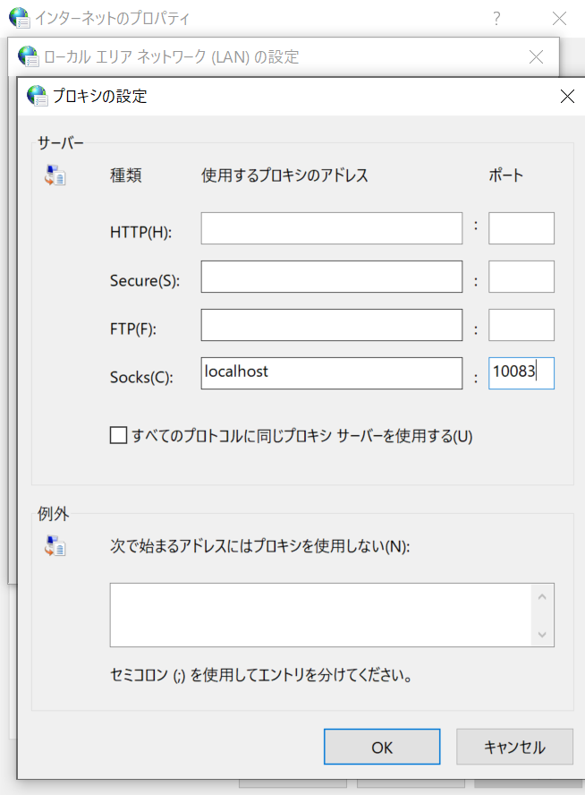The image size is (585, 795).
Task: Click the HTTP(H): label
Action: [x=140, y=232]
